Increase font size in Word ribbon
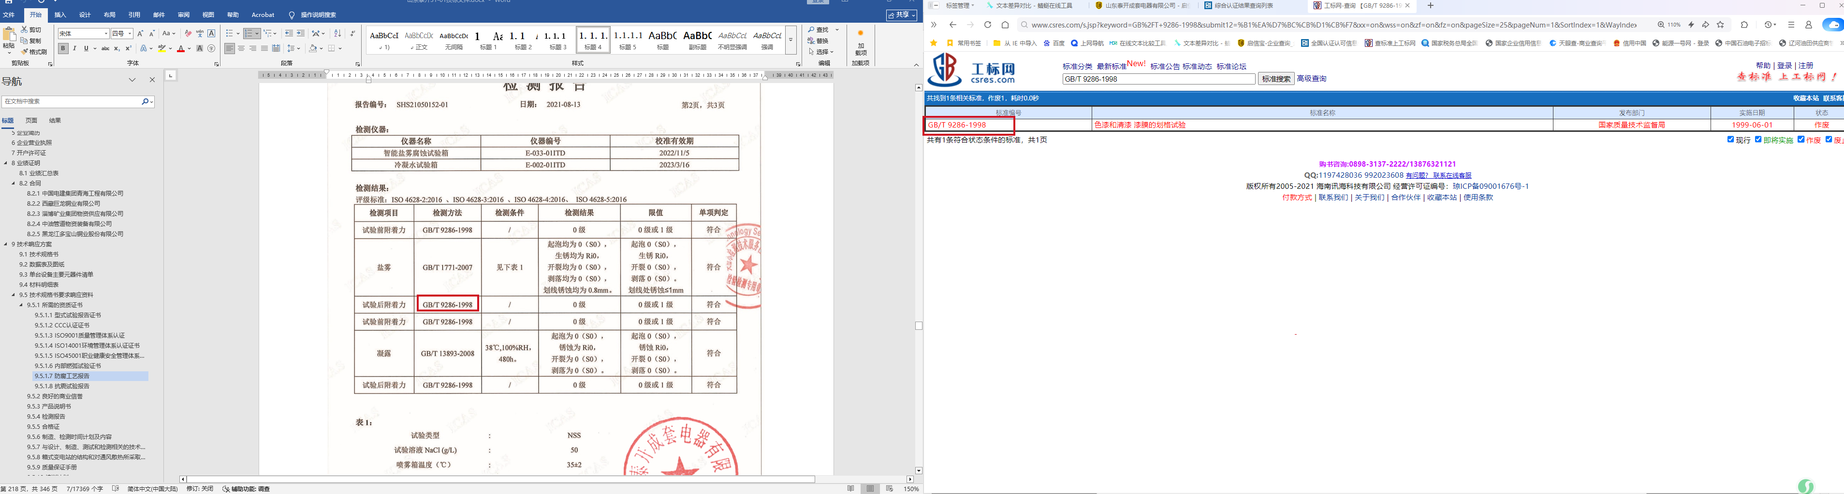The image size is (1844, 494). point(140,34)
